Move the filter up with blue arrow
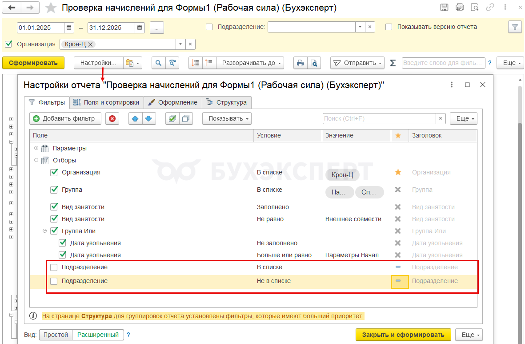Viewport: 525px width, 344px height. coord(136,118)
